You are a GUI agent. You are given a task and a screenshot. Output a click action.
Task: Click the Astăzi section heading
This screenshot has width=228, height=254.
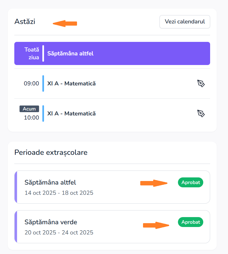coord(25,21)
